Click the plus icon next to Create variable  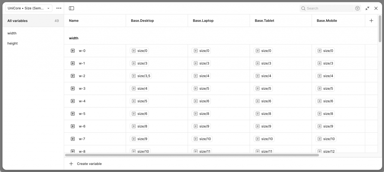[71, 164]
